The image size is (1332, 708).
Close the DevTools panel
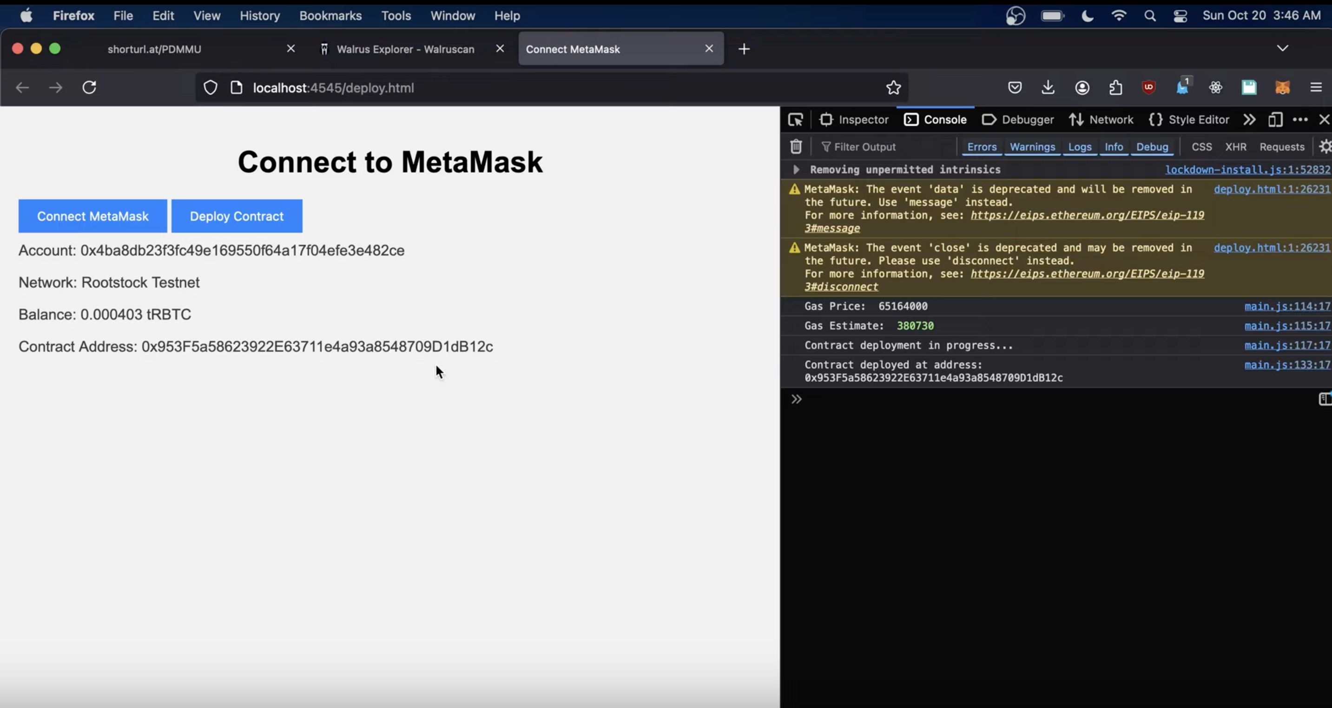(x=1324, y=120)
